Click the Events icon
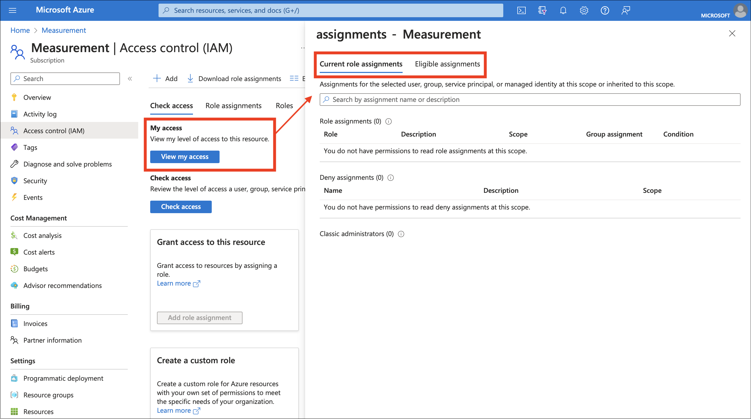The width and height of the screenshot is (751, 419). pos(14,198)
